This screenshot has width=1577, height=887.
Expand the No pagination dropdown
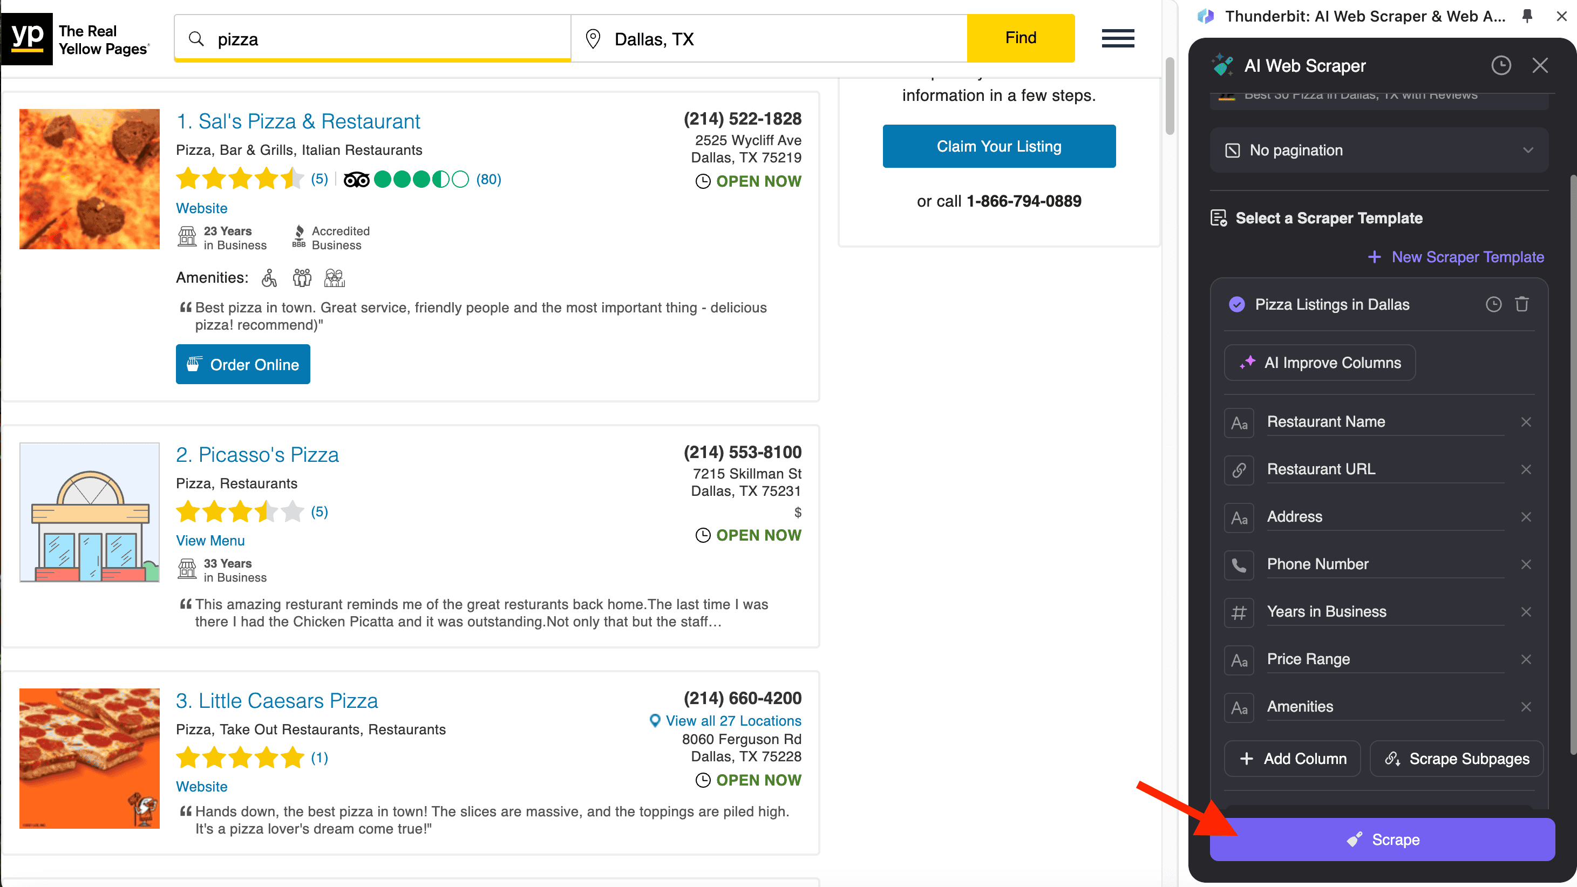[1378, 150]
